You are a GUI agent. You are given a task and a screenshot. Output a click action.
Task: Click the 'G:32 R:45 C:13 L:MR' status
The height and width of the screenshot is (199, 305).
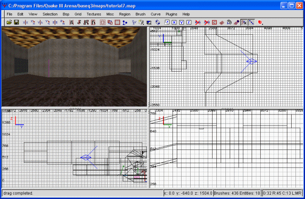click(282, 193)
